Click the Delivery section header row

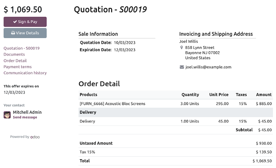[88, 112]
